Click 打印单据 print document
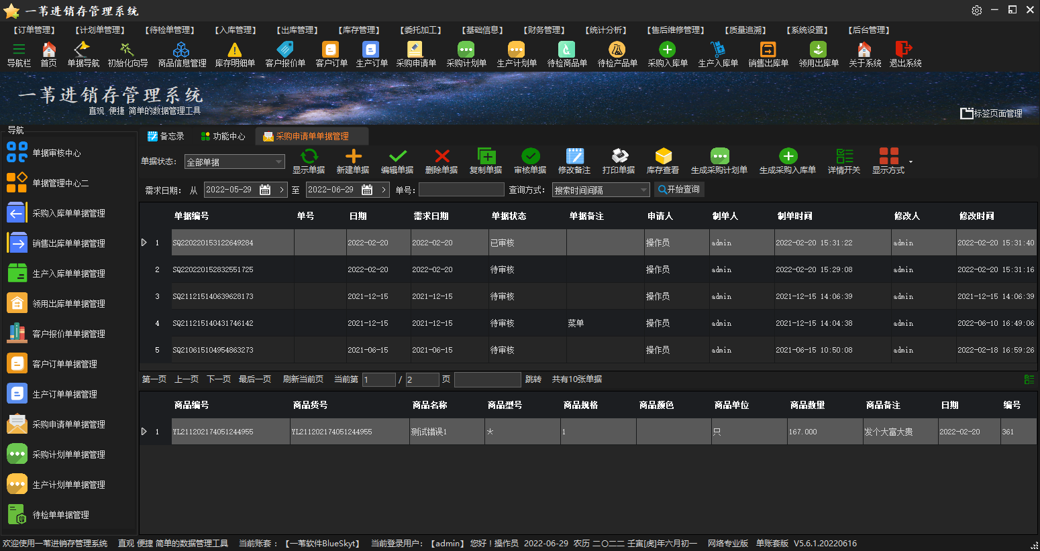 pyautogui.click(x=619, y=162)
